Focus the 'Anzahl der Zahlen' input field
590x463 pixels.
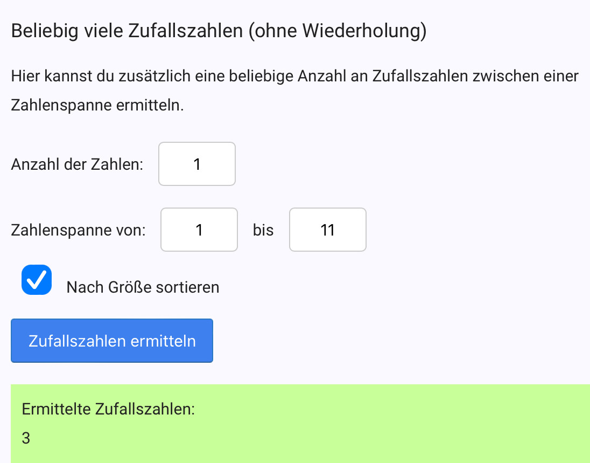pyautogui.click(x=197, y=164)
